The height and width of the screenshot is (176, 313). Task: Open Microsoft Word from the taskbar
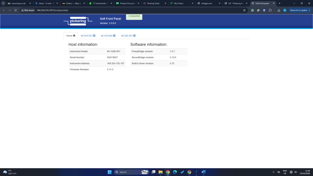(203, 172)
